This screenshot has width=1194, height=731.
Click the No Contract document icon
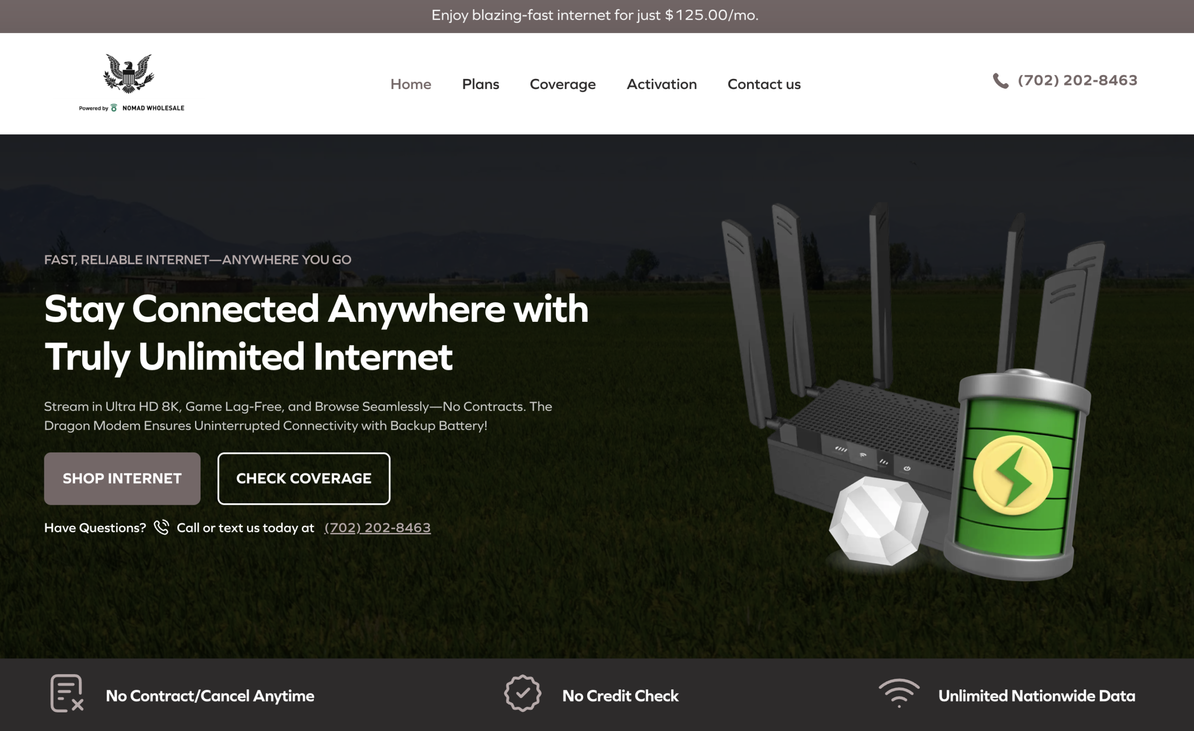coord(67,693)
